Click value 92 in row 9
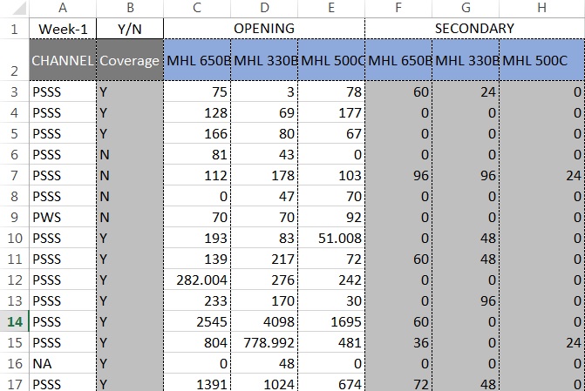 point(331,217)
